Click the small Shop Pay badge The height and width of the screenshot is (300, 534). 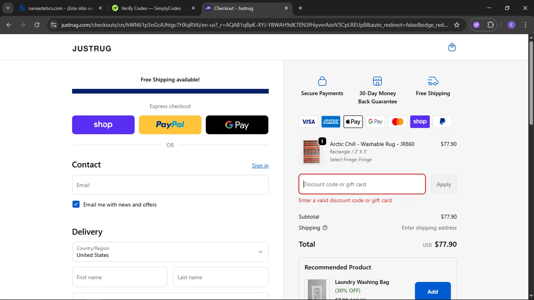pyautogui.click(x=420, y=122)
